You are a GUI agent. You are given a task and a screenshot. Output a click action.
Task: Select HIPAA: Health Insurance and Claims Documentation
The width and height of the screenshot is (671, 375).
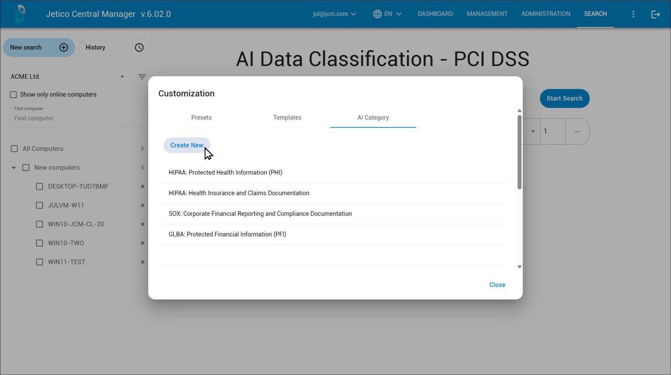[332, 193]
